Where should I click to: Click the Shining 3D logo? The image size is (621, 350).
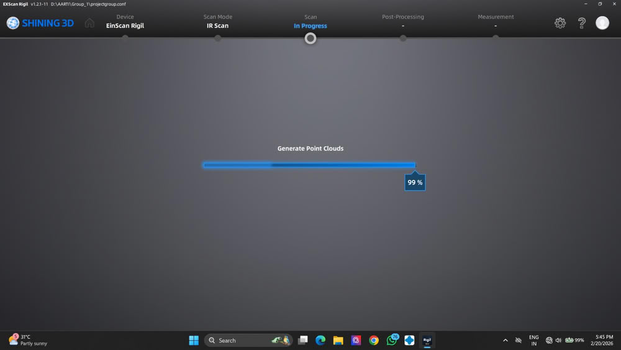tap(40, 23)
